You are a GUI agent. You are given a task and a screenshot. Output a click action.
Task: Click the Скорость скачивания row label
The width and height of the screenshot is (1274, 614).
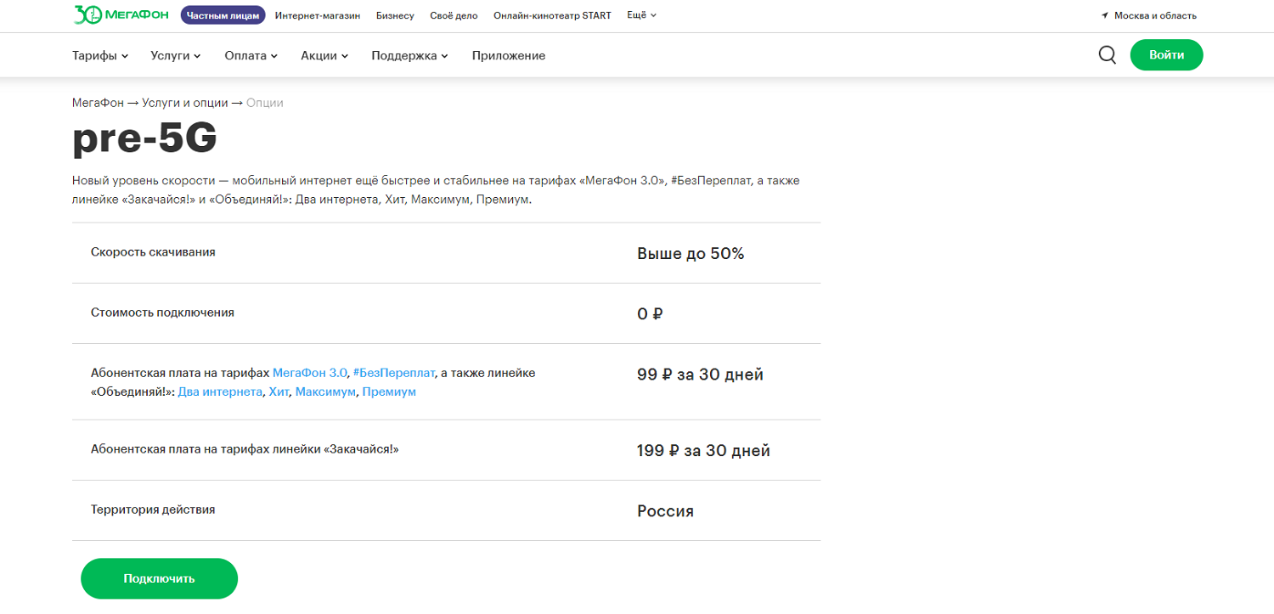153,252
